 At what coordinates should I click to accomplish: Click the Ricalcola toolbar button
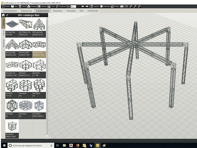pos(105,6)
